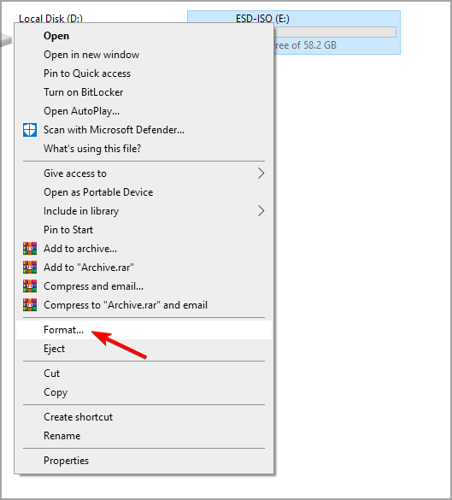Click the ESD-ISO (E:) drive capacity bar

click(335, 32)
